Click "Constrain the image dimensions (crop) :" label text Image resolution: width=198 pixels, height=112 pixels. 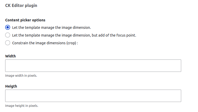[x=45, y=43]
